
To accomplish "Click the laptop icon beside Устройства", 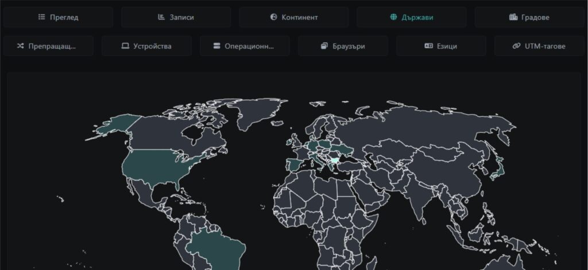I will point(125,46).
